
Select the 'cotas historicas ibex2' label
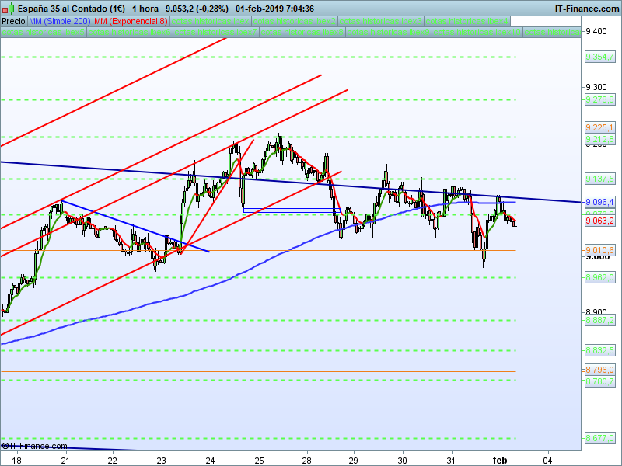point(295,22)
